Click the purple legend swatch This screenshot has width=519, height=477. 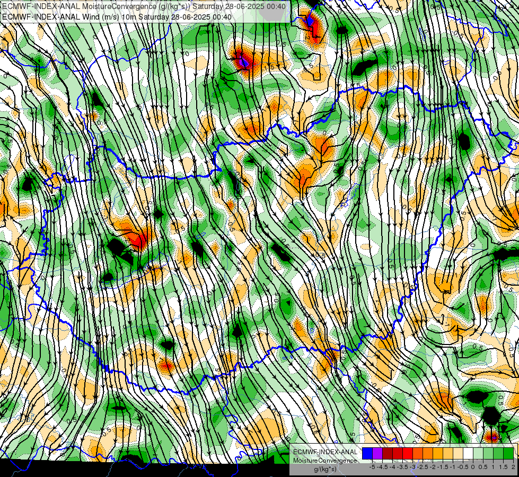377,453
